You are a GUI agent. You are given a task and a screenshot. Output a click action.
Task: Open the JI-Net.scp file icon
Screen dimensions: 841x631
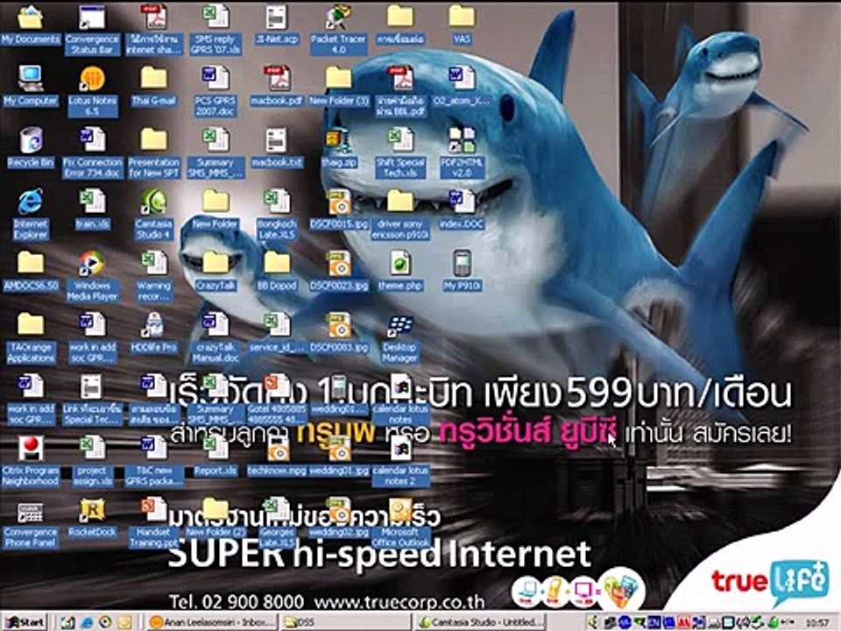pyautogui.click(x=277, y=25)
